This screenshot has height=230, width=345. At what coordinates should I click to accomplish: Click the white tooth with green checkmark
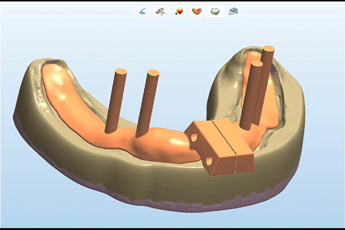click(x=215, y=11)
